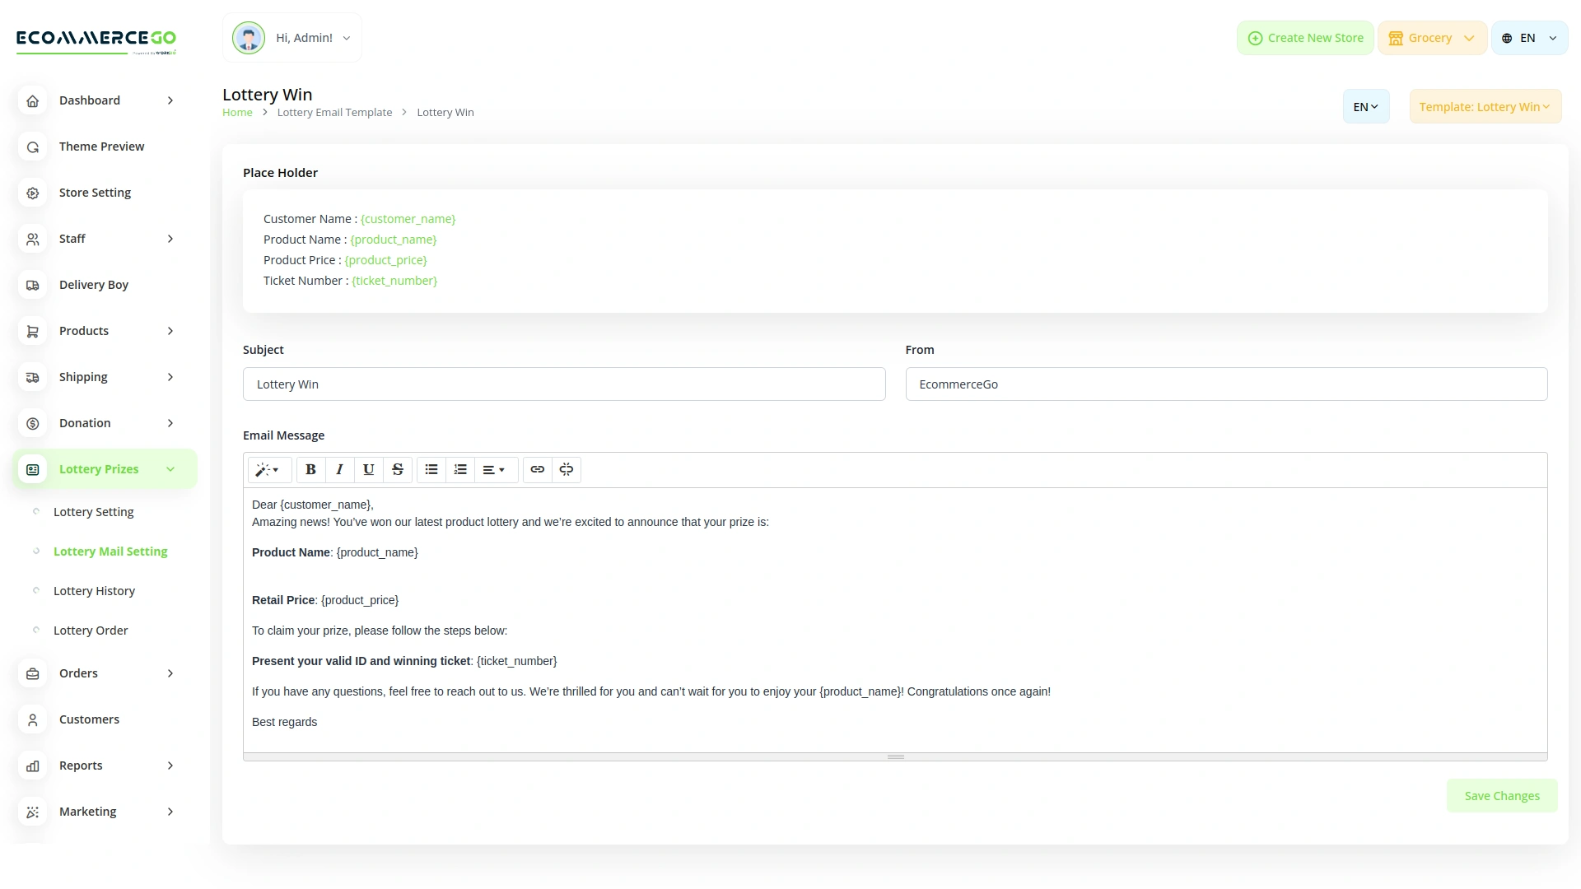Click the Create New Store button
The image size is (1581, 889).
[1305, 38]
